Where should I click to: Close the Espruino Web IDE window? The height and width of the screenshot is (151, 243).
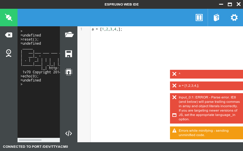(239, 4)
